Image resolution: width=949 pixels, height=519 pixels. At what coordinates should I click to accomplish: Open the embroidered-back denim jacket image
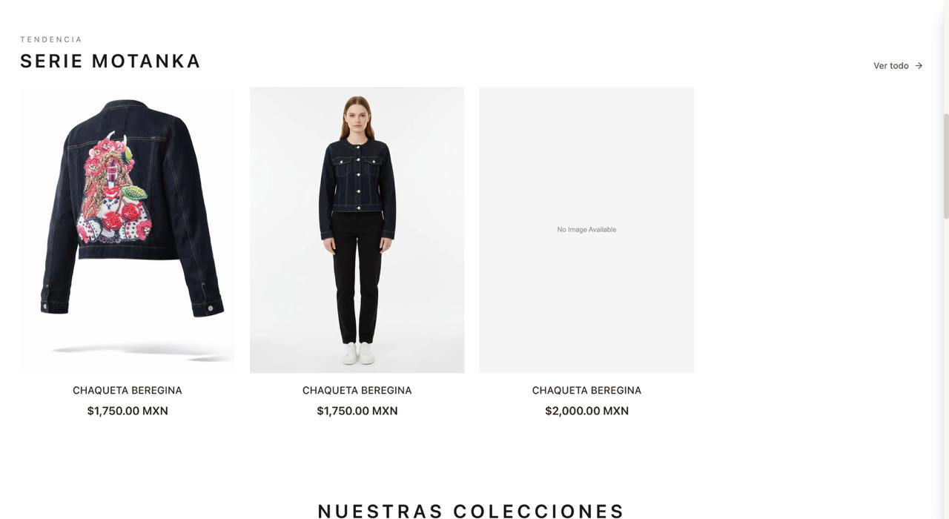(x=128, y=230)
